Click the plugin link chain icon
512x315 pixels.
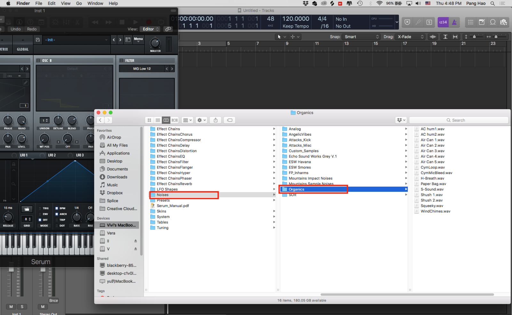point(168,29)
